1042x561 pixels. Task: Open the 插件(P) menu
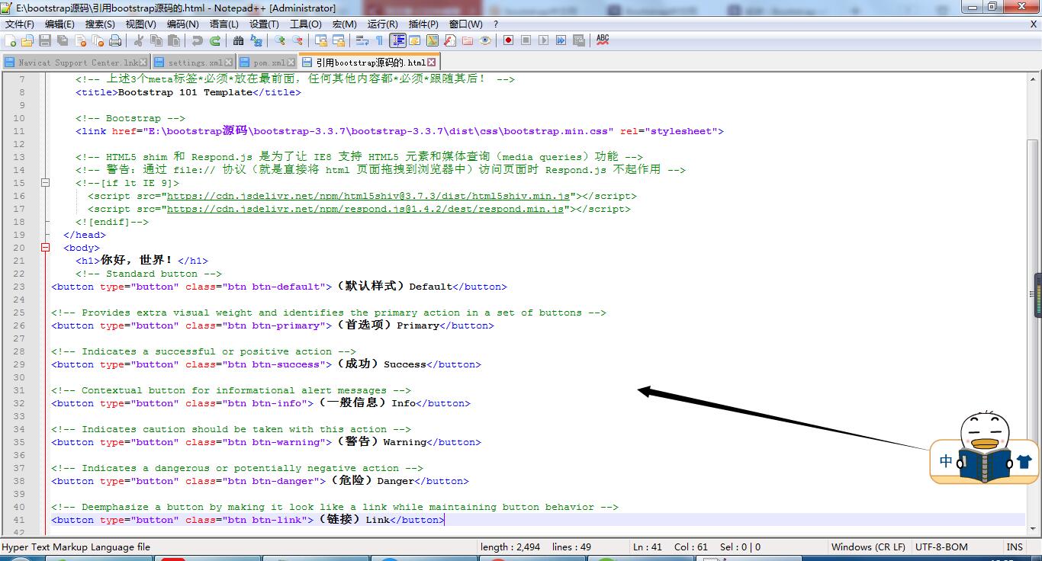tap(423, 24)
